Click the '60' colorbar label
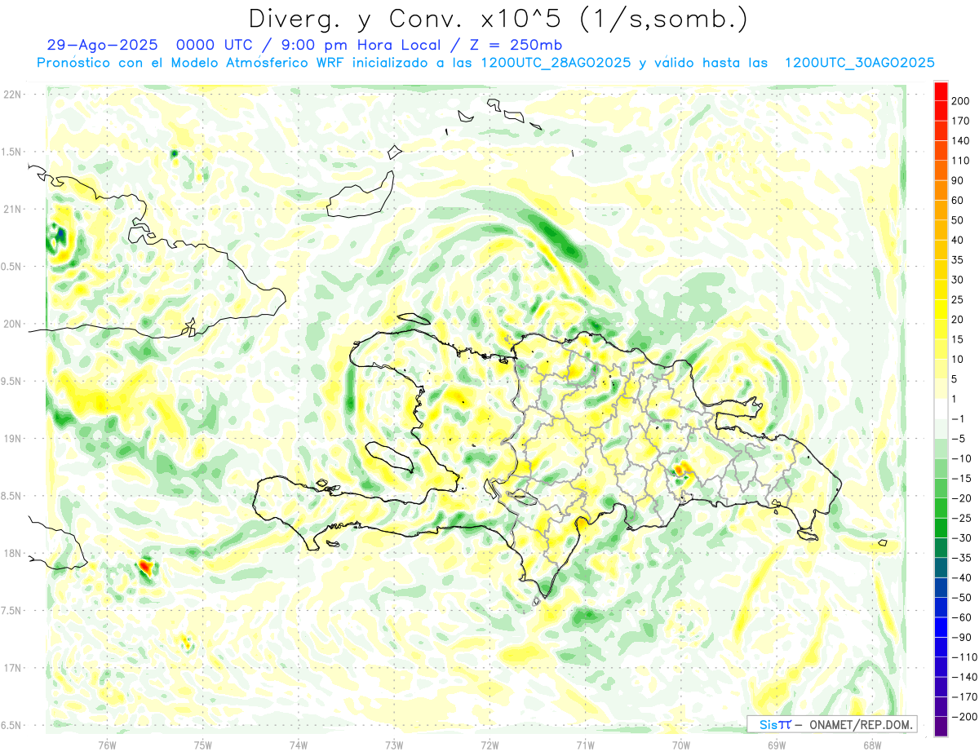 958,201
